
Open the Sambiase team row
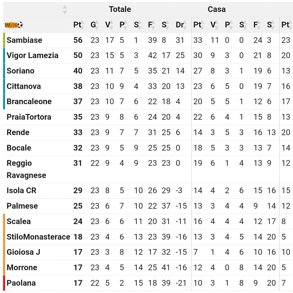coord(148,40)
